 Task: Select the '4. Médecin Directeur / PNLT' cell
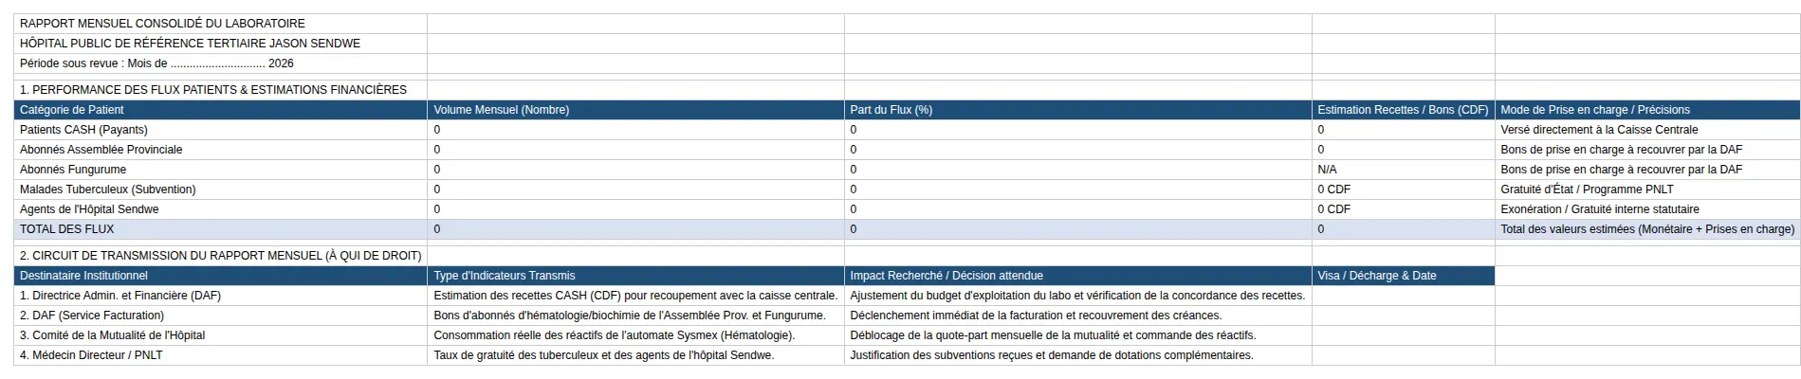220,355
